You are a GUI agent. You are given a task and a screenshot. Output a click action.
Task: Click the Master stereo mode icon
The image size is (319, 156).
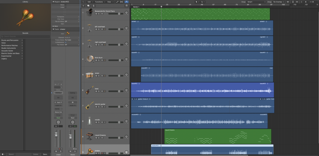click(x=73, y=103)
